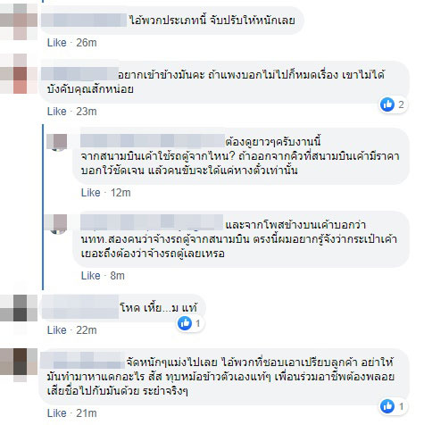This screenshot has width=424, height=425.
Task: Like the comment posted 22m ago
Action: (x=56, y=330)
